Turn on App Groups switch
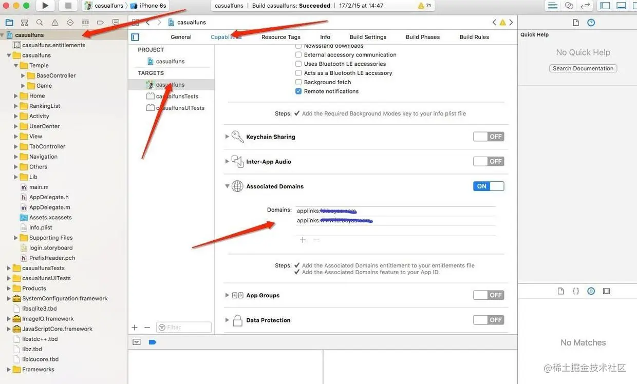This screenshot has width=637, height=384. 489,295
